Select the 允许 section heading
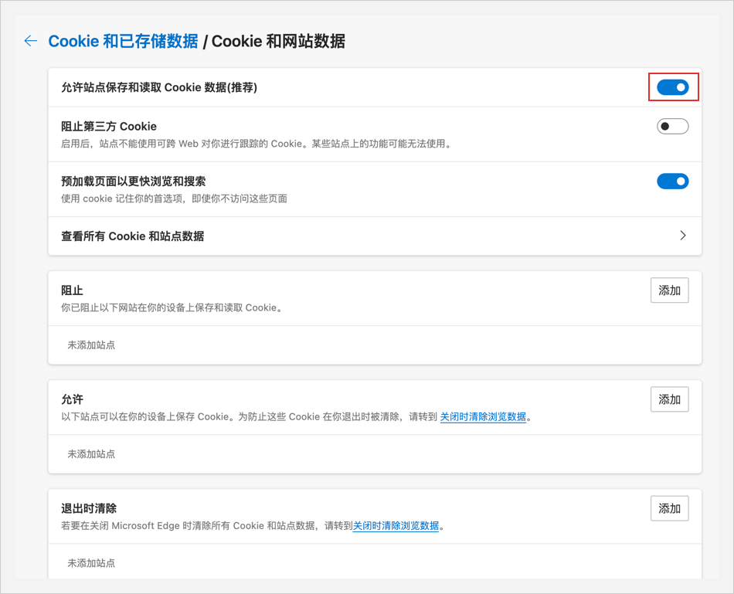 (72, 399)
